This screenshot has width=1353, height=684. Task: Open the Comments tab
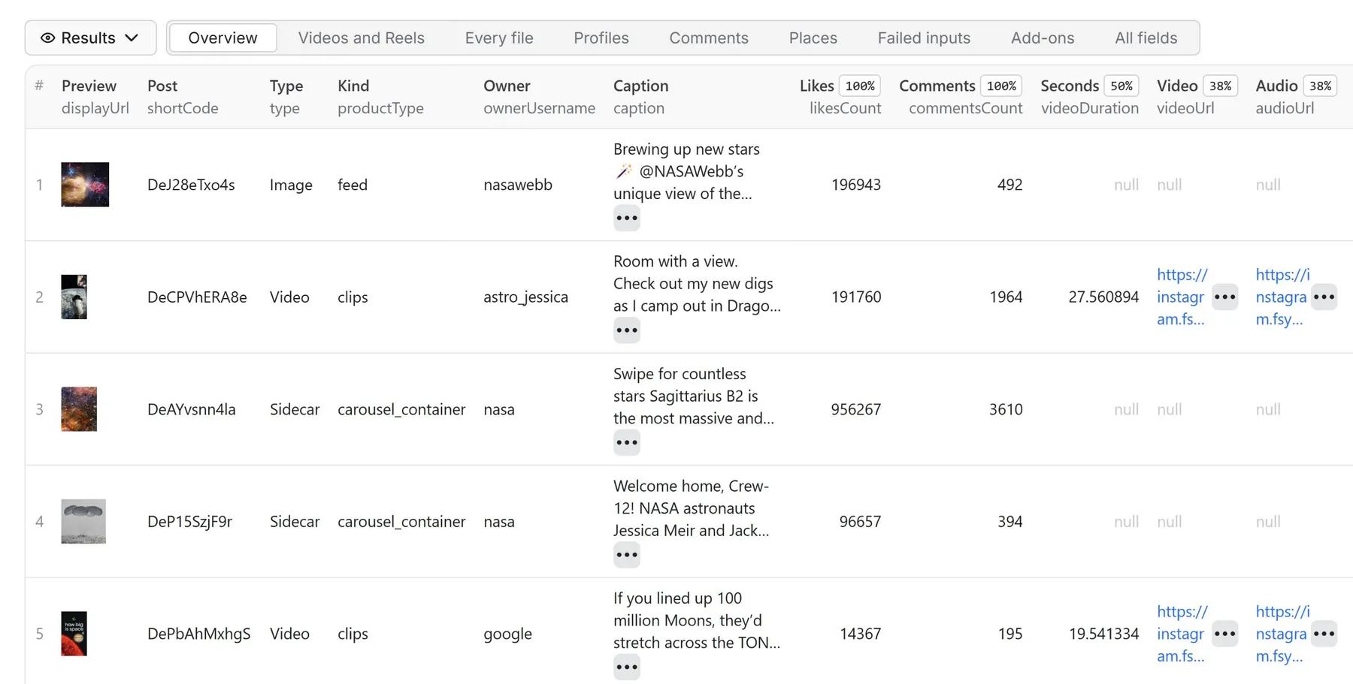(709, 38)
